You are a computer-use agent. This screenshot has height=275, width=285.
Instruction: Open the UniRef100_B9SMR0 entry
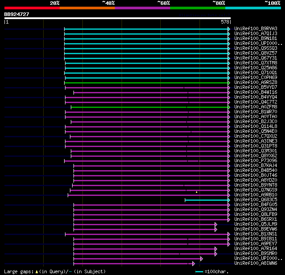click(256, 254)
